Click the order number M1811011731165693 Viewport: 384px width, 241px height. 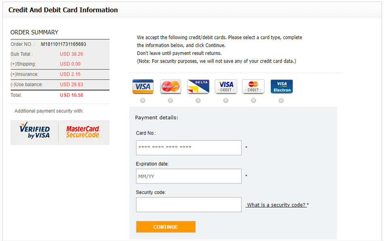tap(63, 44)
